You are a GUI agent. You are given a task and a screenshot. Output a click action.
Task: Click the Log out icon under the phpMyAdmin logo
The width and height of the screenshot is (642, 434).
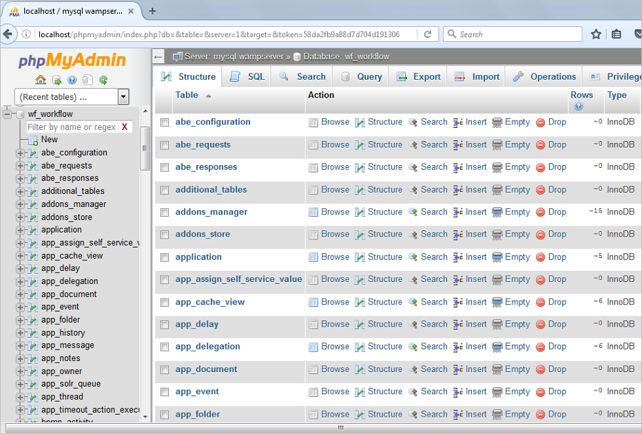click(x=56, y=80)
